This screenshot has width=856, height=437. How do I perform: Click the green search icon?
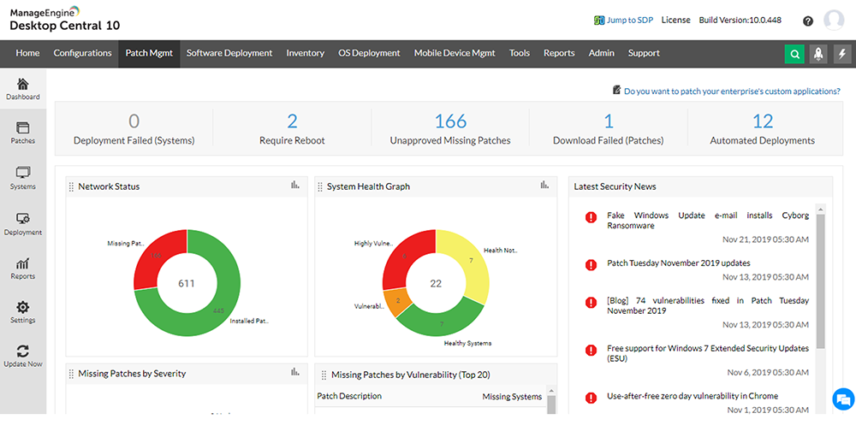(794, 54)
